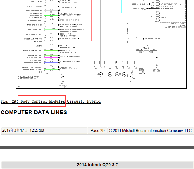Viewport: 194px width, 169px height.
Task: Click the 'YEL' wire label at pin 109
Action: click(152, 17)
